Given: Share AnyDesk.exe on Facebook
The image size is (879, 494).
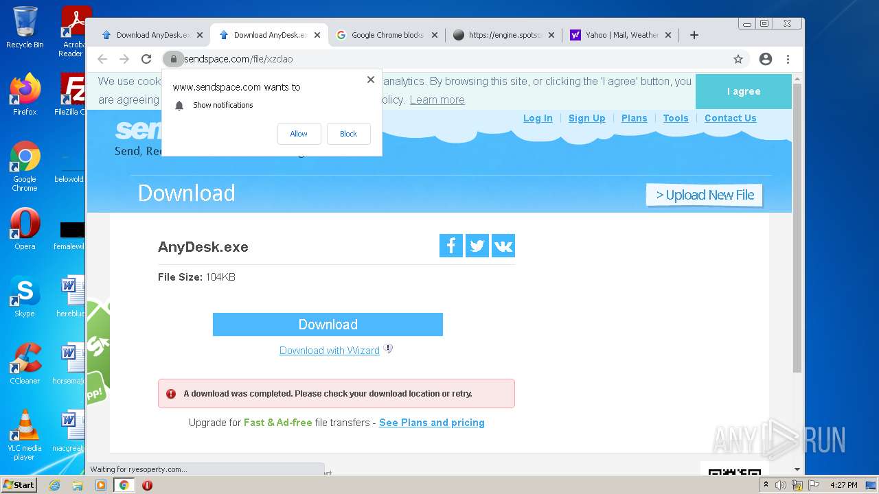Looking at the screenshot, I should [x=451, y=246].
